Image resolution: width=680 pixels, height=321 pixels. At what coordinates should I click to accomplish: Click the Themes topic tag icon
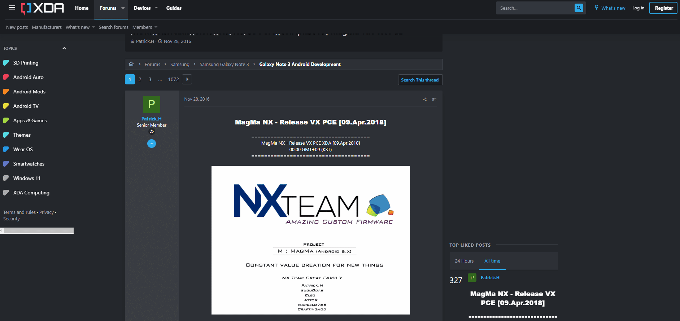pos(6,135)
